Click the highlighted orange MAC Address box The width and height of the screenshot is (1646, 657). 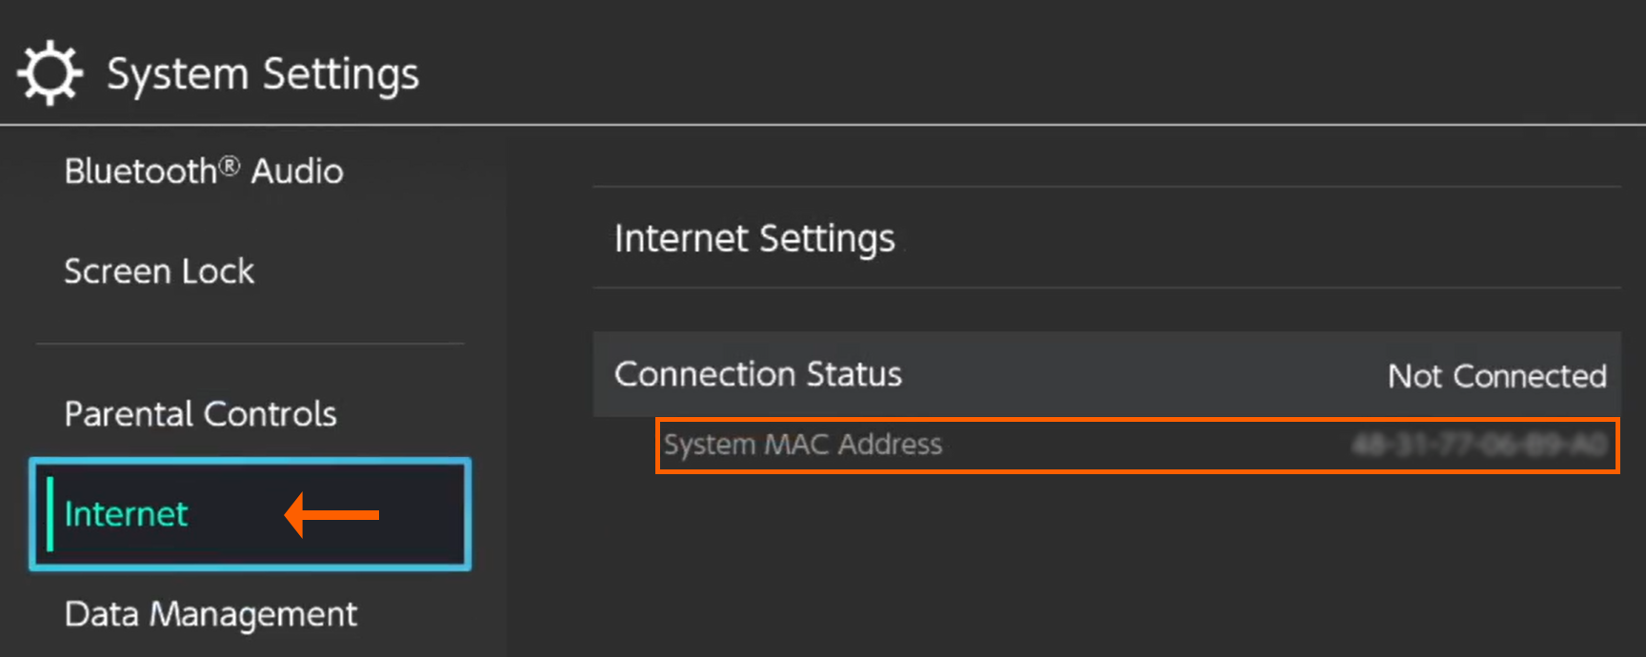pyautogui.click(x=1136, y=445)
